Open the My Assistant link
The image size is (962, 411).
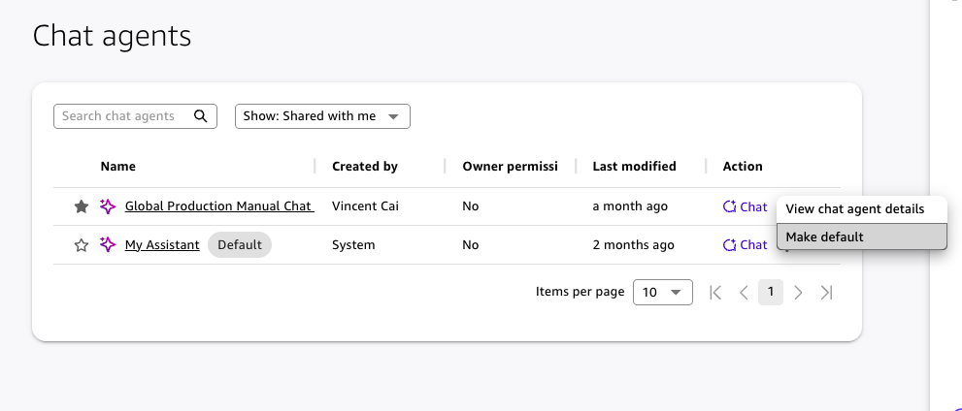(x=162, y=245)
